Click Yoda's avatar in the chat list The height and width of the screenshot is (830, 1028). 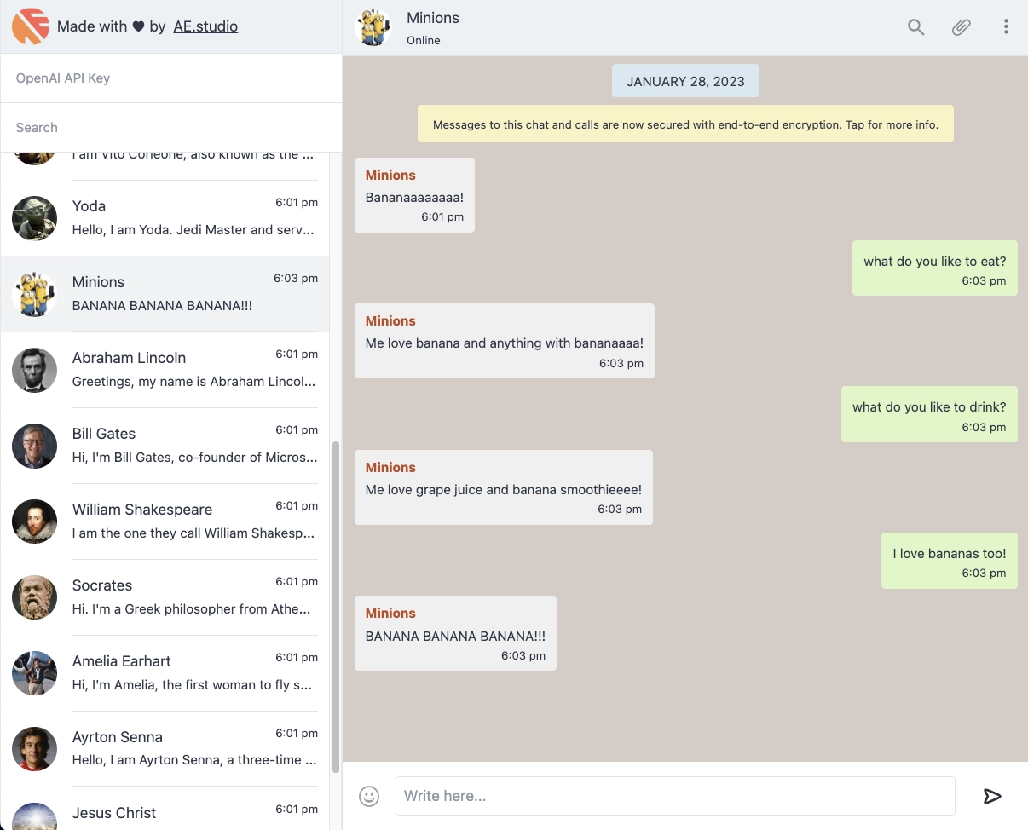click(x=34, y=218)
